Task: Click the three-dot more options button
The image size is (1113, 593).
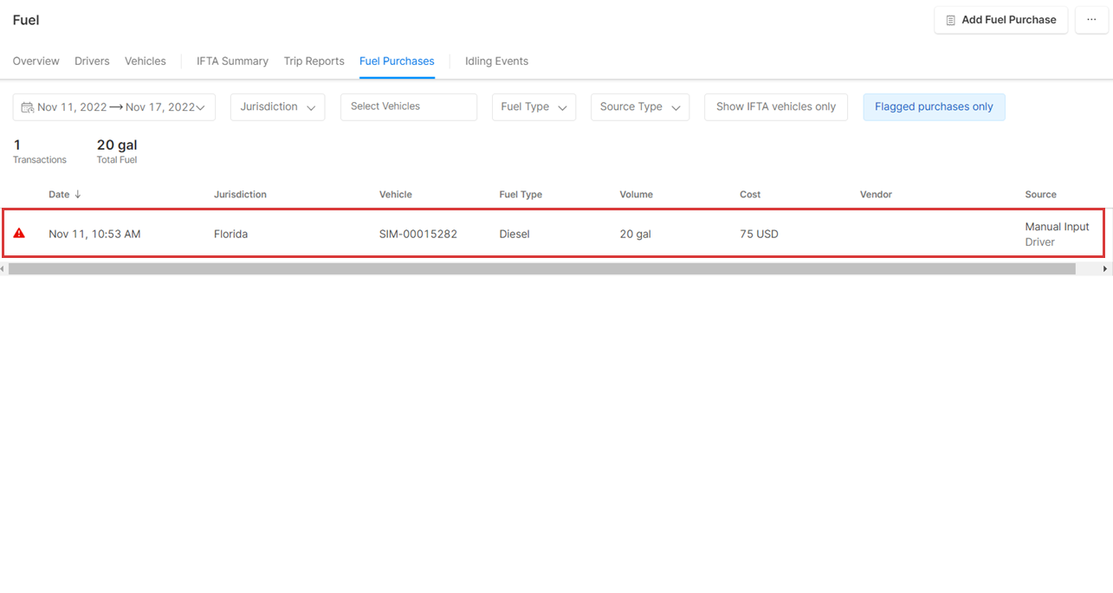Action: click(1091, 20)
